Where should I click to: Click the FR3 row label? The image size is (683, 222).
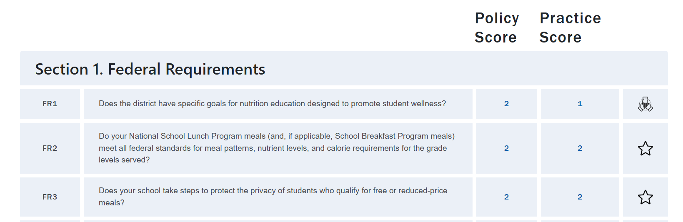pos(50,197)
